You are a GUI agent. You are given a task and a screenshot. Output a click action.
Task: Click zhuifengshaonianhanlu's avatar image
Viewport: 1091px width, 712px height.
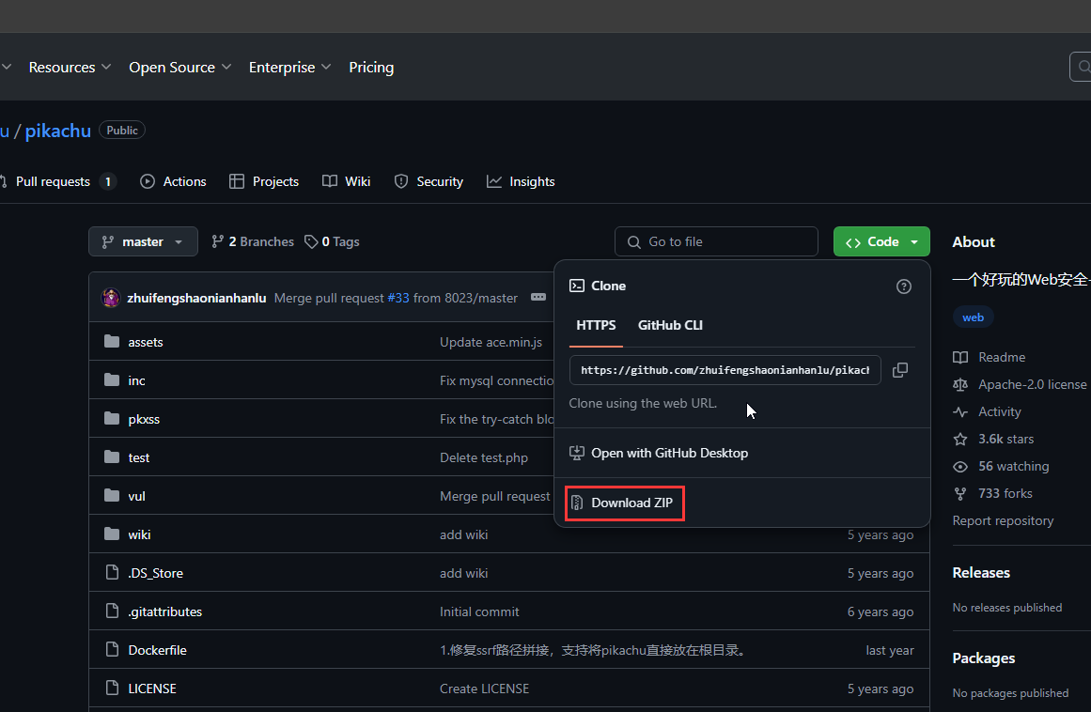pos(111,298)
